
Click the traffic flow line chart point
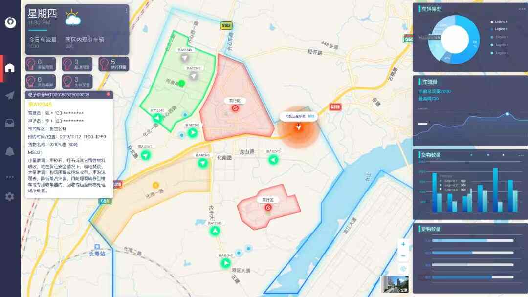pyautogui.click(x=507, y=114)
